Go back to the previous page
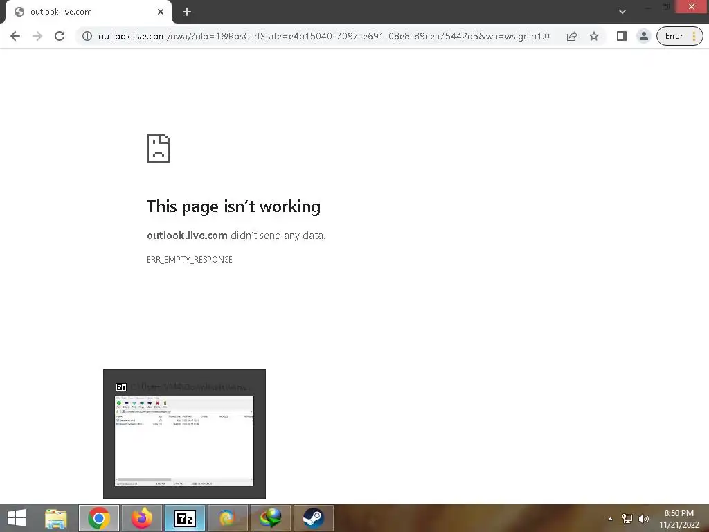Screen dimensions: 709x532 click(15, 36)
